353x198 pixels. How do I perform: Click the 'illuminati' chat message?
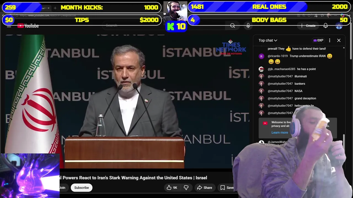click(301, 76)
